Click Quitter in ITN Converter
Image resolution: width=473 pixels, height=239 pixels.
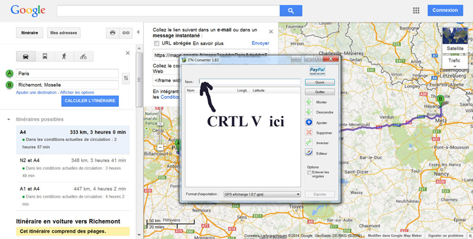click(320, 92)
